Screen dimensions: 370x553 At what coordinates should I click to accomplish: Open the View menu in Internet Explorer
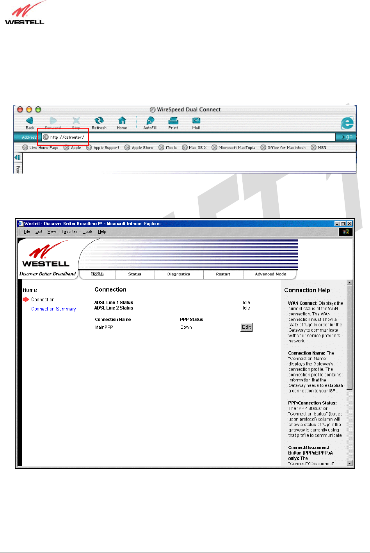click(x=52, y=232)
